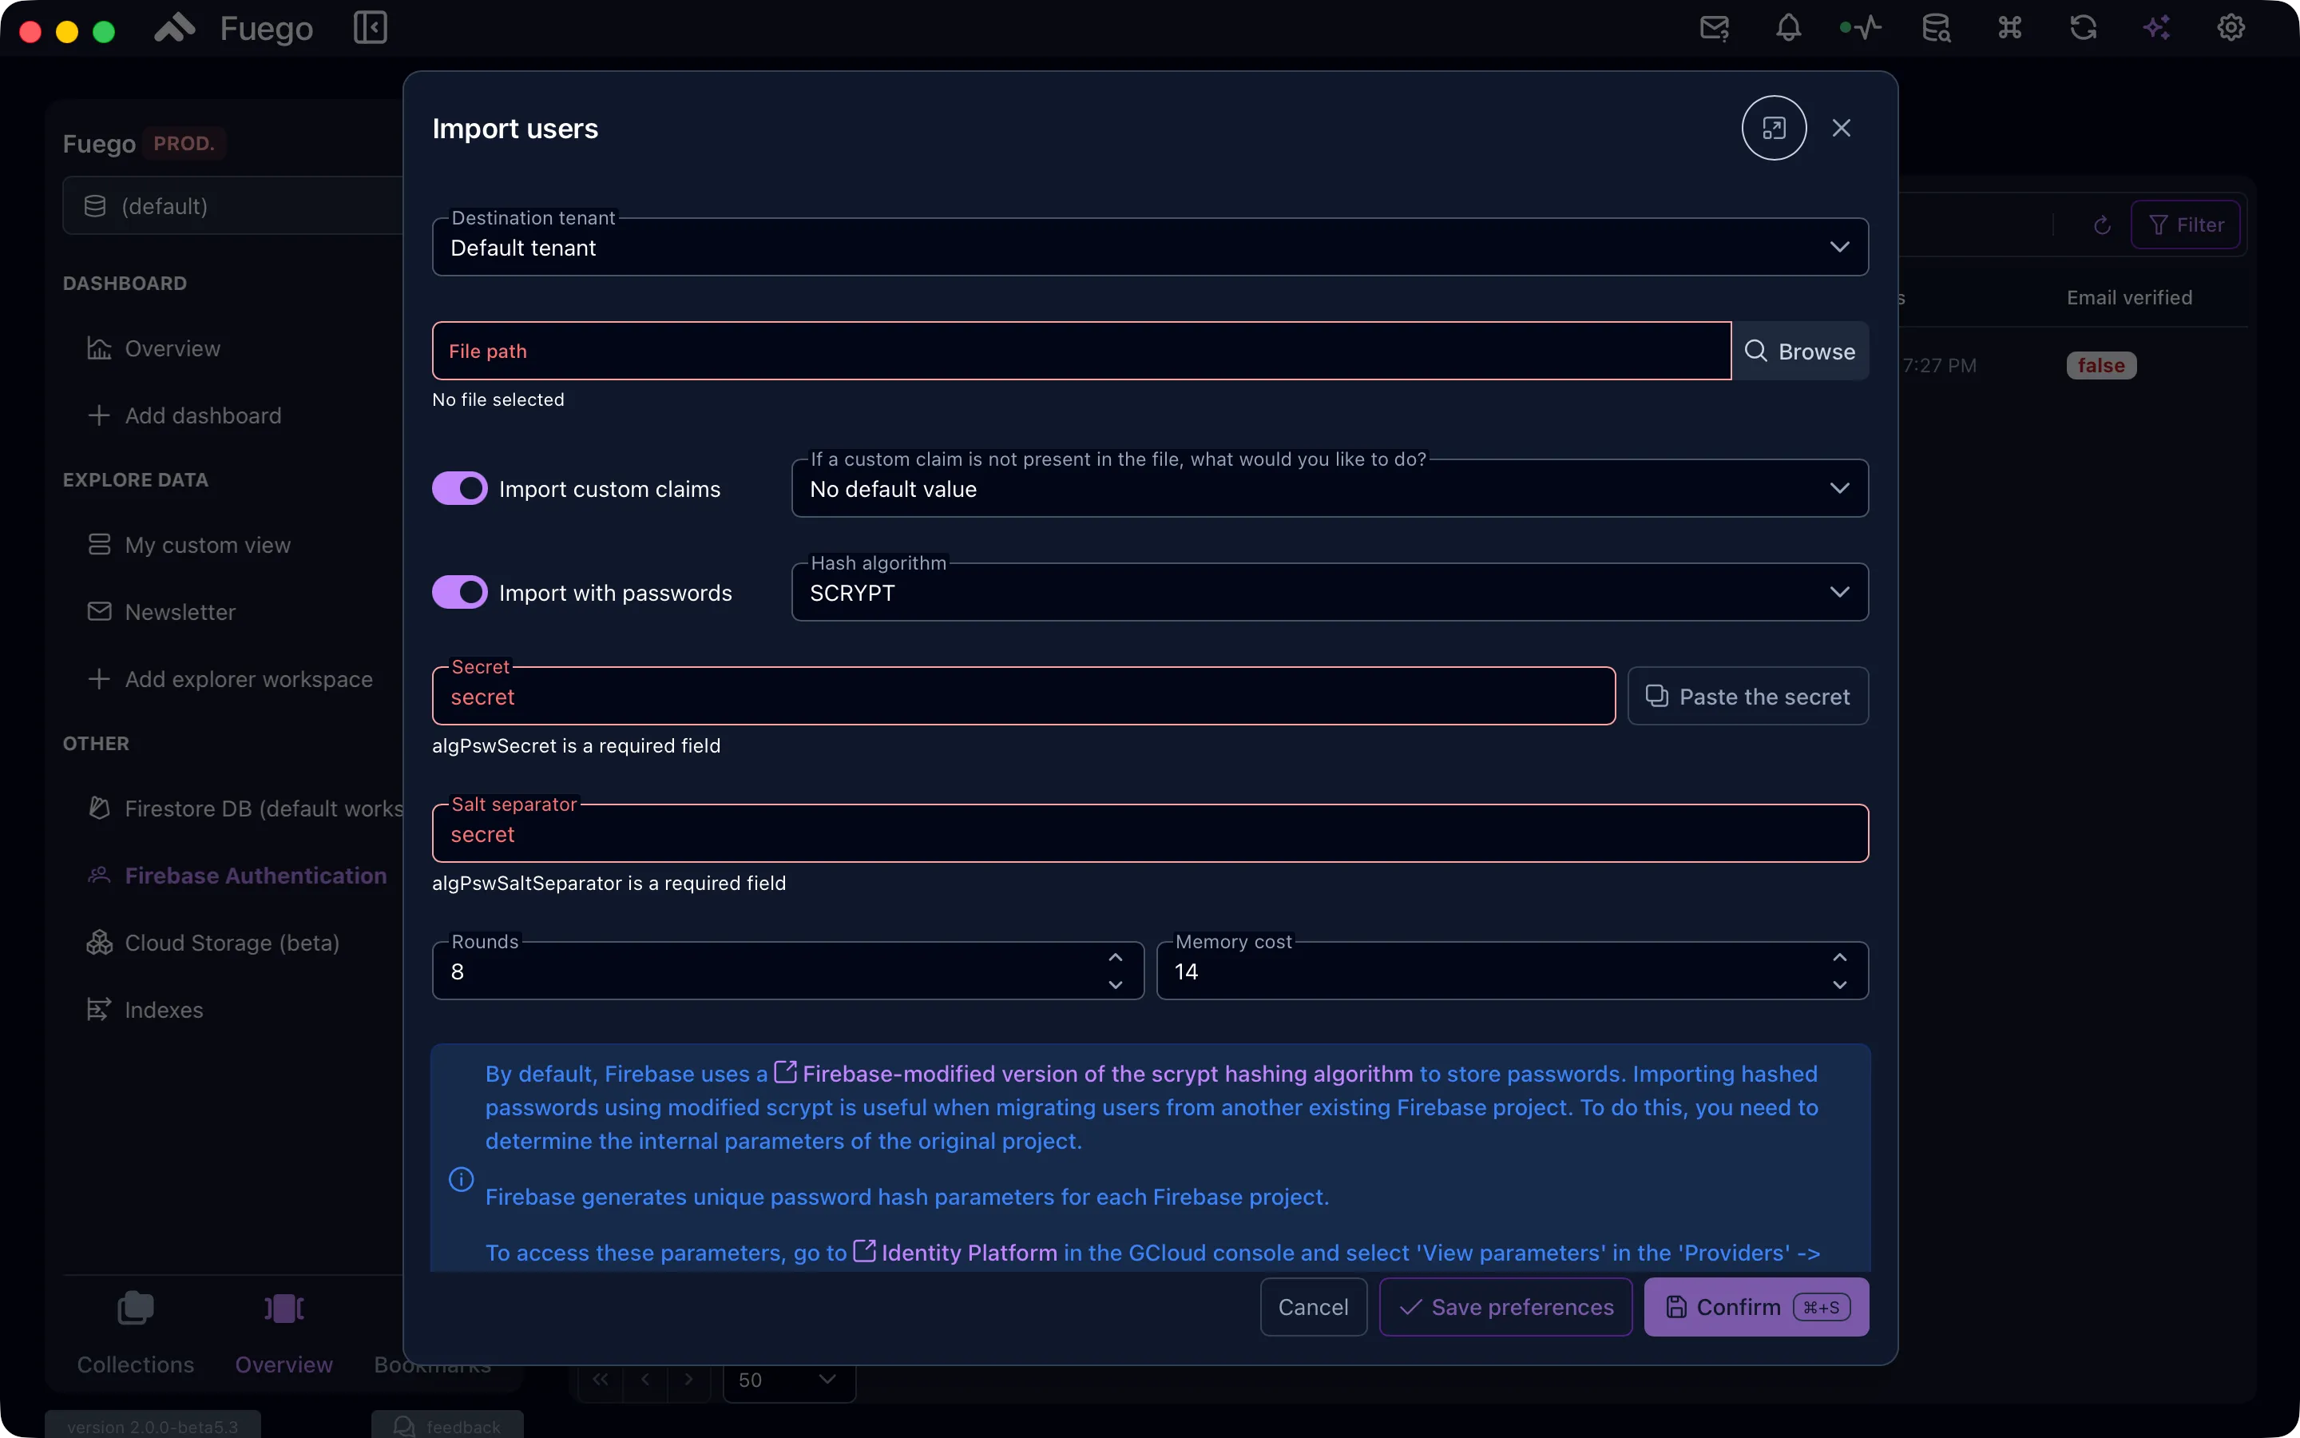Click Paste the secret button
This screenshot has width=2300, height=1438.
[1748, 696]
